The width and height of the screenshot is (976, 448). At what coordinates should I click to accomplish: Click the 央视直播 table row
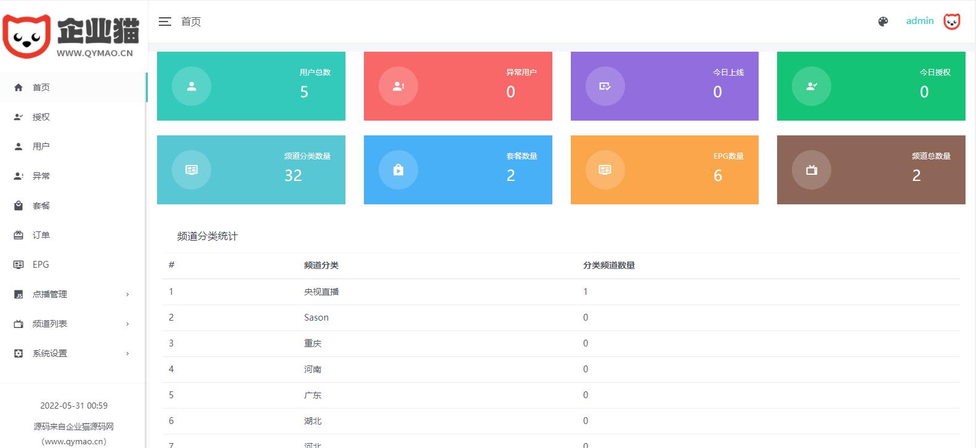tap(321, 292)
